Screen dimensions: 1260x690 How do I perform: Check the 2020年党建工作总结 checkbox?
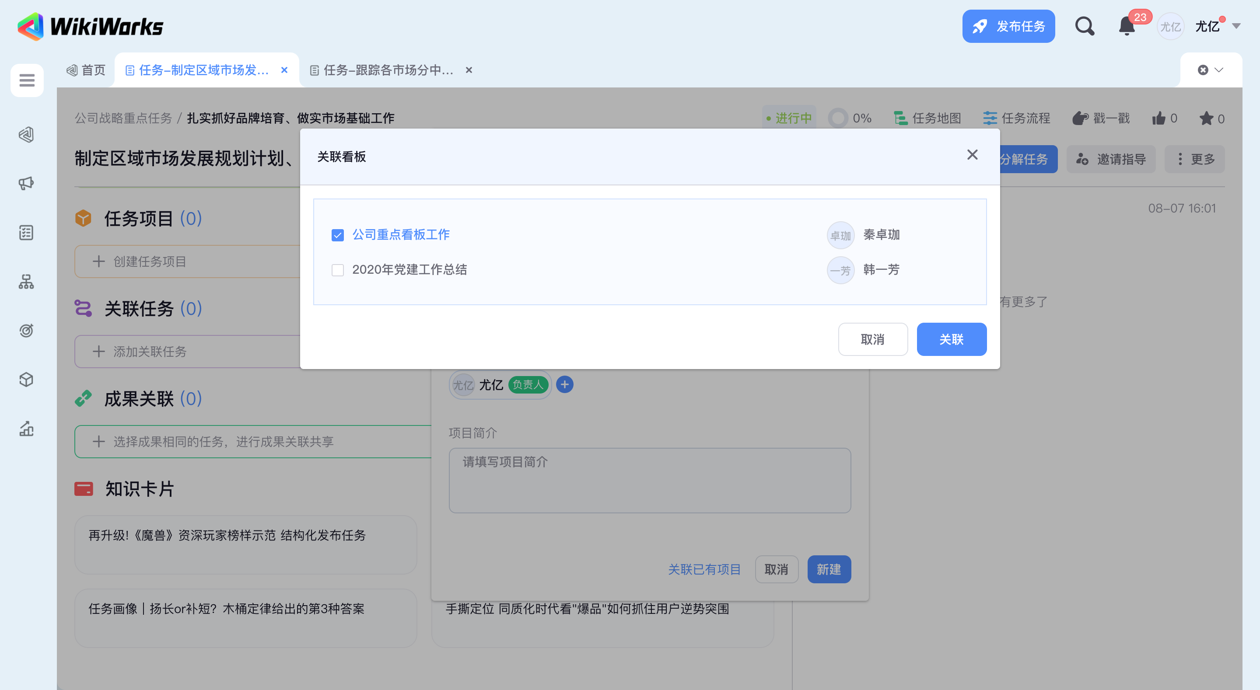(x=337, y=270)
